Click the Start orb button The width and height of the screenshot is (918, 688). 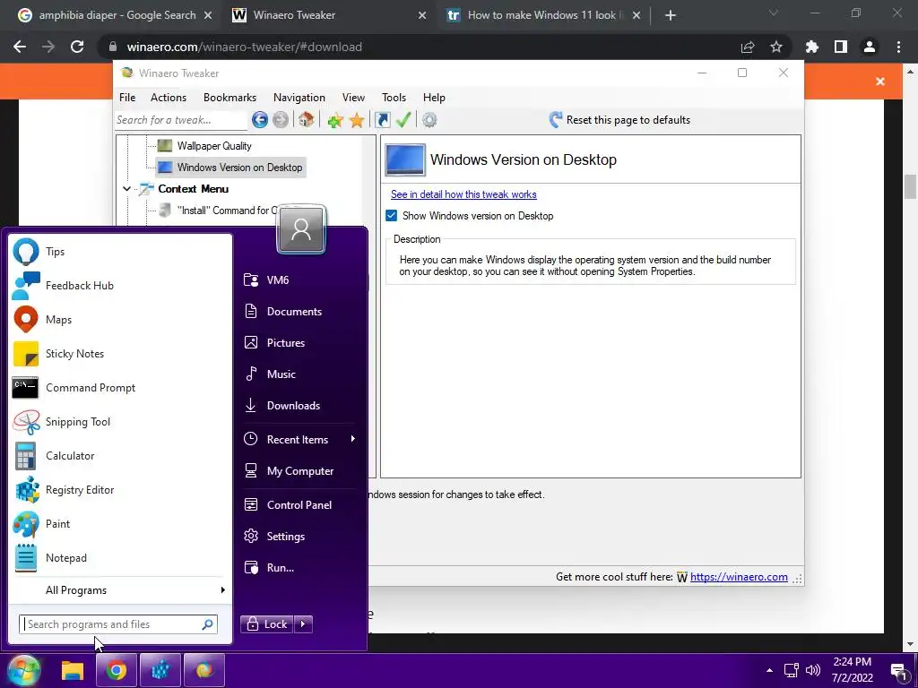pyautogui.click(x=22, y=670)
